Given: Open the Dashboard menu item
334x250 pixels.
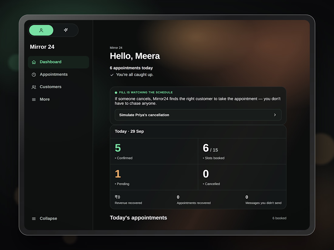Looking at the screenshot, I should (x=58, y=62).
